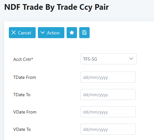Click the floppy disk save icon
The image size is (154, 140).
(x=84, y=32)
